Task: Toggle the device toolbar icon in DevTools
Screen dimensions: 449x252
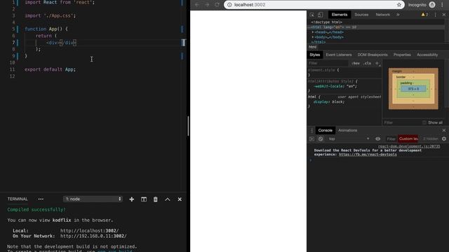Action: point(320,15)
